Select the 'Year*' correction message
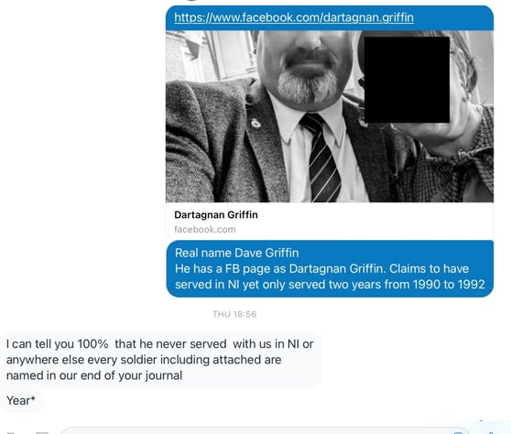 pyautogui.click(x=20, y=400)
